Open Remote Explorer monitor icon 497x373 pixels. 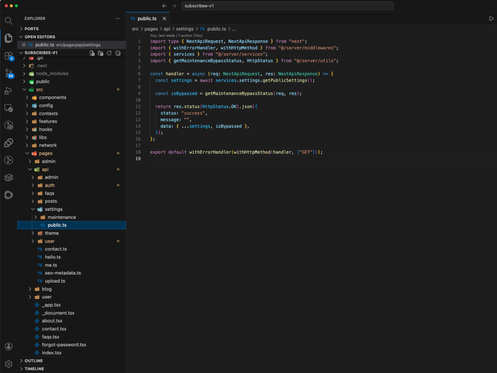[x=8, y=108]
